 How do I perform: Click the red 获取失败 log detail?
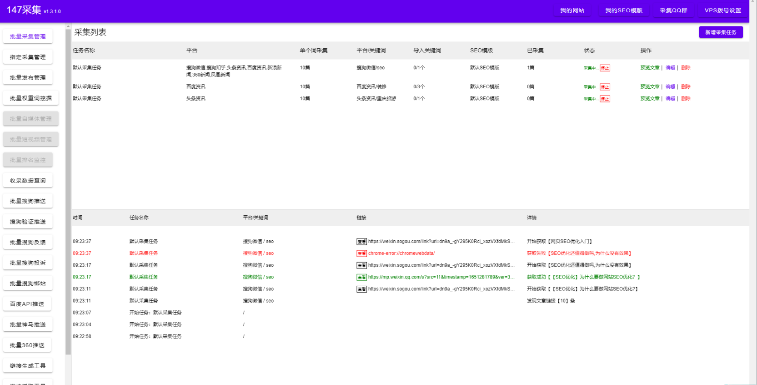pos(579,253)
